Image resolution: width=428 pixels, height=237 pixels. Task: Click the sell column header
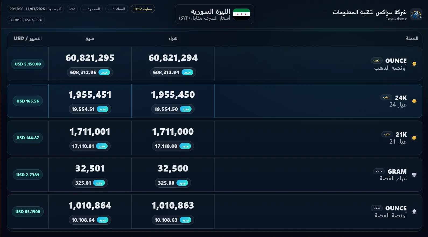click(90, 39)
